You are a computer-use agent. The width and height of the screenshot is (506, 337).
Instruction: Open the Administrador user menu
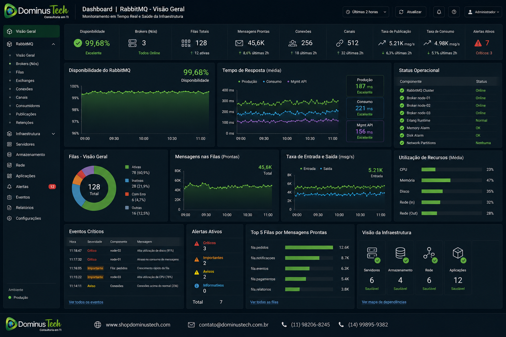coord(484,12)
